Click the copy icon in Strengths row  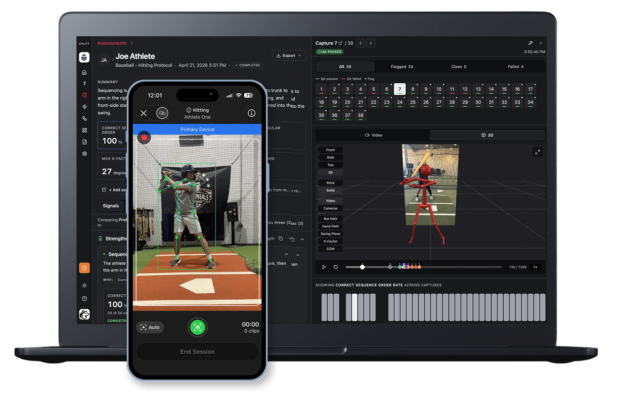click(x=281, y=239)
